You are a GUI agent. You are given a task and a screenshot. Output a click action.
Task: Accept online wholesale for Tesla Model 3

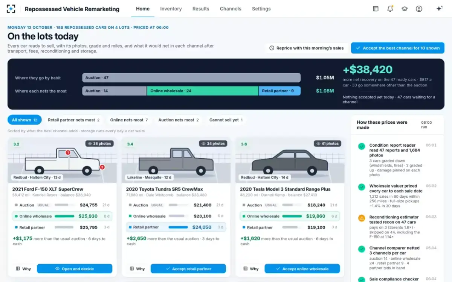(x=302, y=269)
